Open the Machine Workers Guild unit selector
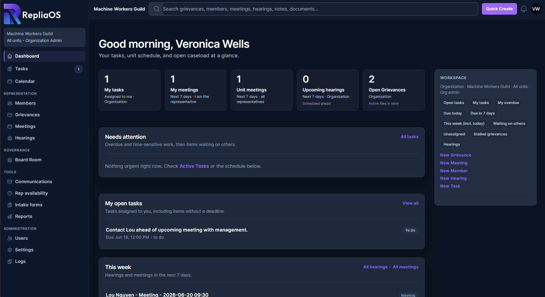 tap(44, 37)
